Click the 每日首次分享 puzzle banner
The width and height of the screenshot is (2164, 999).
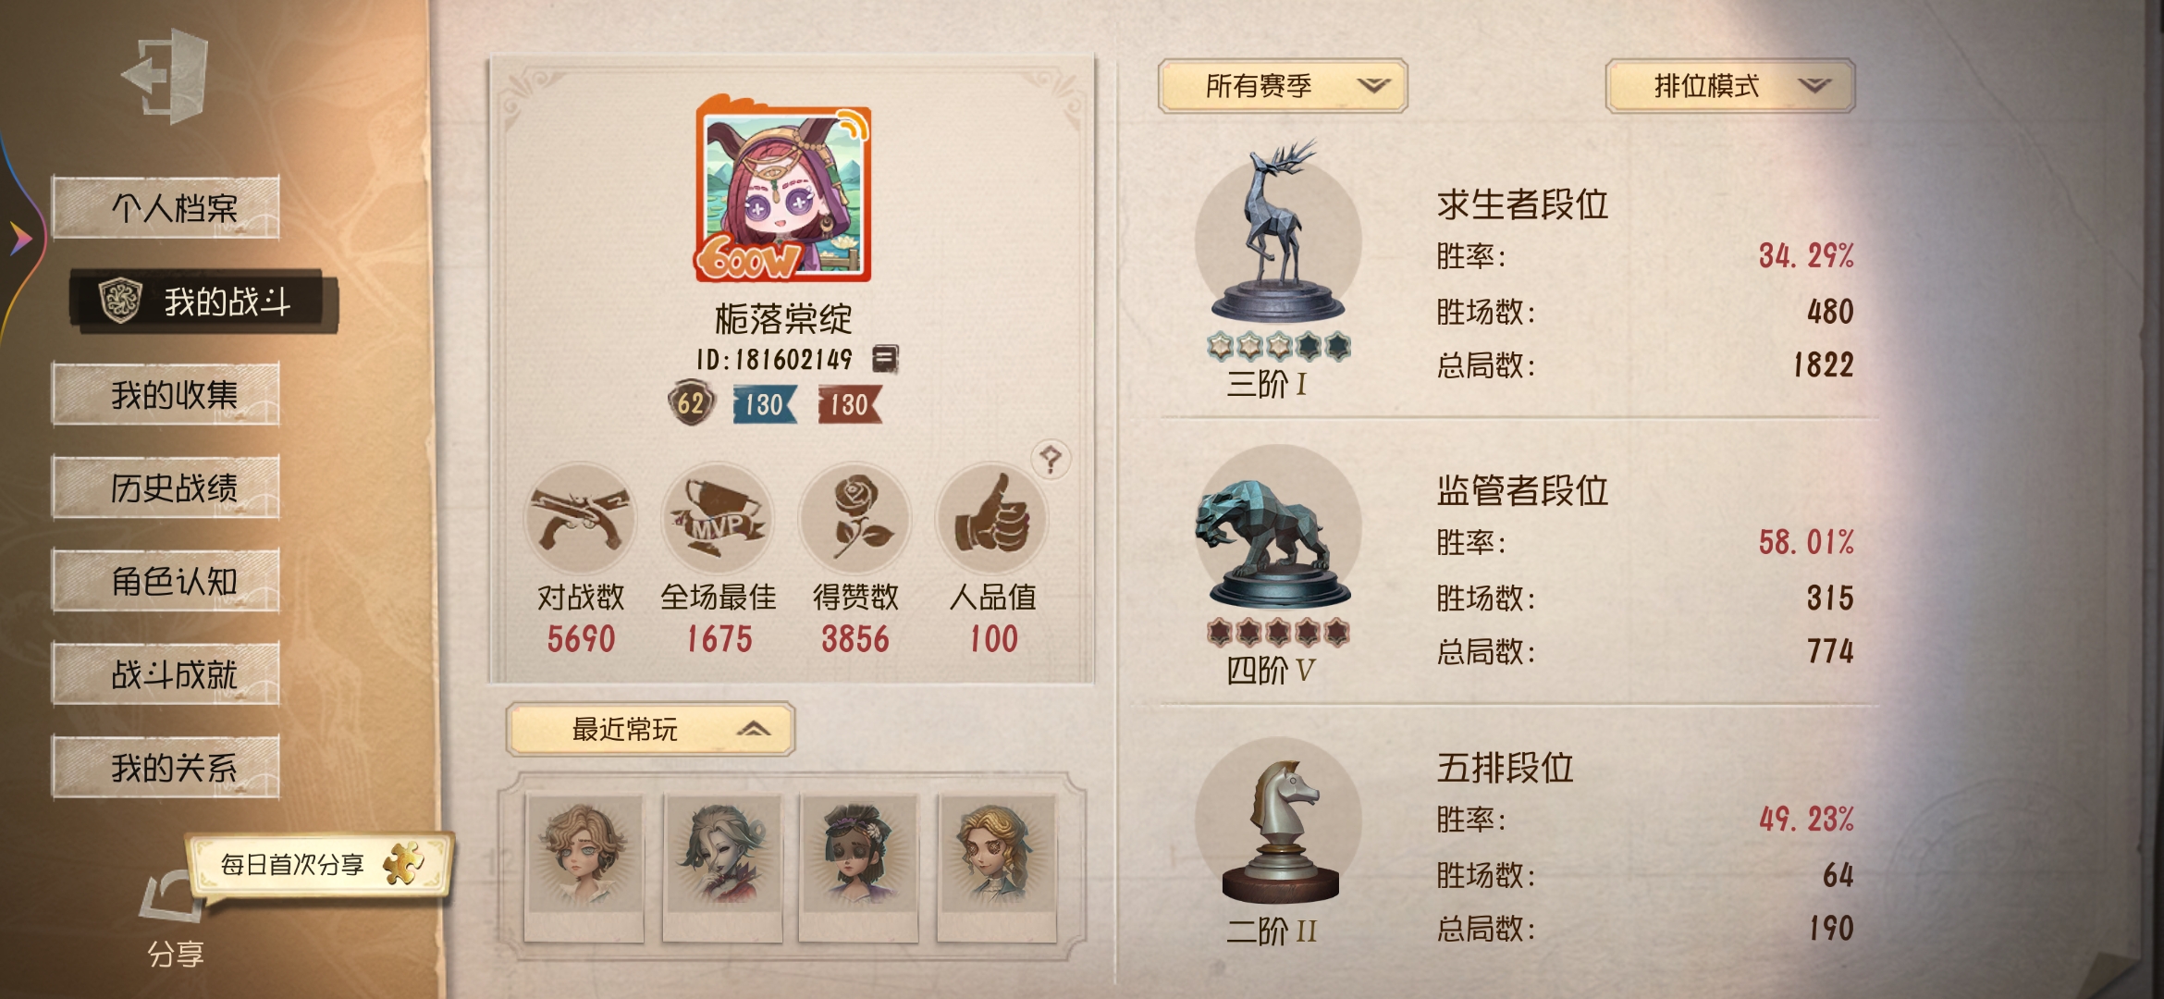tap(320, 865)
